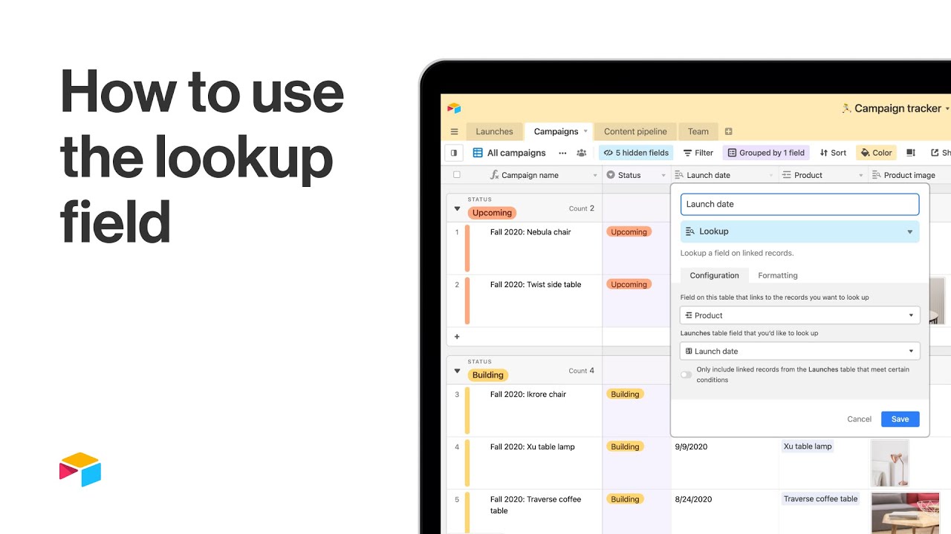The width and height of the screenshot is (951, 534).
Task: Click Cancel in the field editor
Action: point(859,419)
